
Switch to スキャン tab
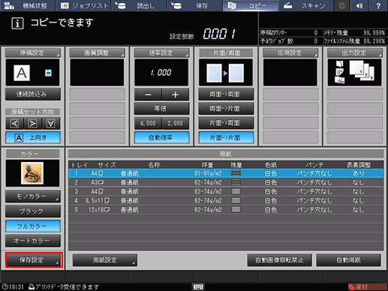coord(305,6)
